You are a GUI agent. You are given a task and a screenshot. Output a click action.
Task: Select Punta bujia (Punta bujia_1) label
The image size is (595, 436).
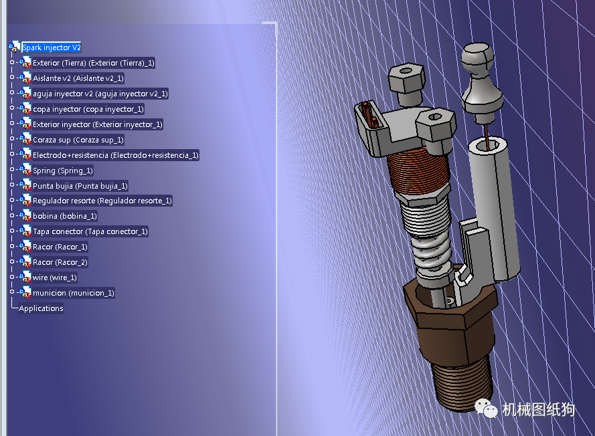[x=80, y=186]
